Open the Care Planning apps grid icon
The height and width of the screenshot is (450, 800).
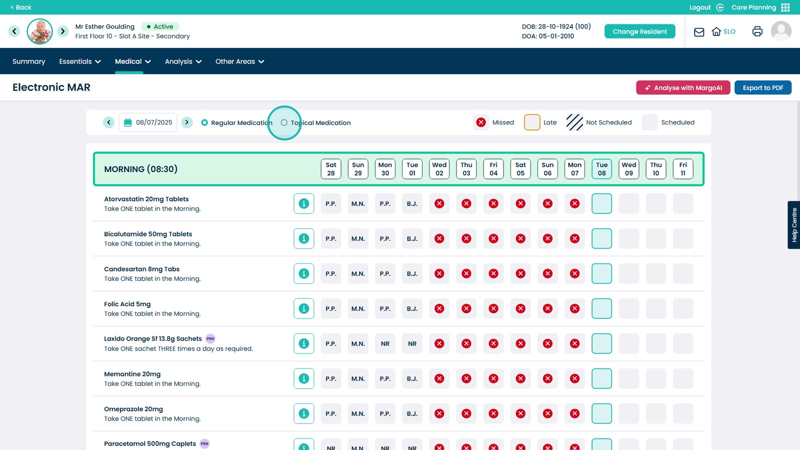pos(785,7)
